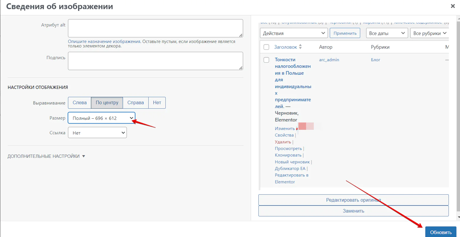Screen dimensions: 460x237
Task: Open the Размер size dropdown
Action: [101, 118]
